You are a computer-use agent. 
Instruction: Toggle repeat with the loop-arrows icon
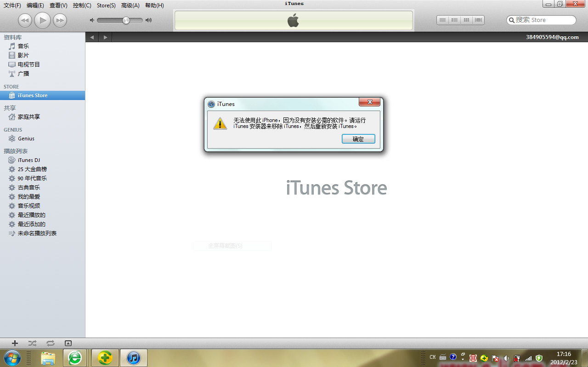(x=51, y=343)
